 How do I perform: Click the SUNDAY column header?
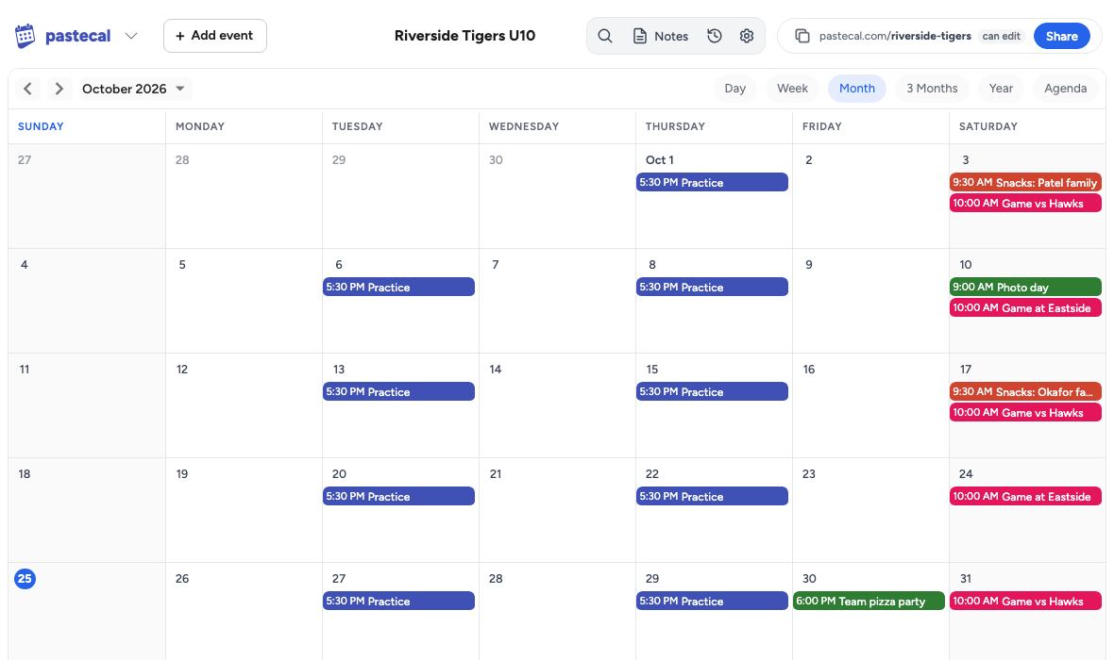click(x=41, y=126)
